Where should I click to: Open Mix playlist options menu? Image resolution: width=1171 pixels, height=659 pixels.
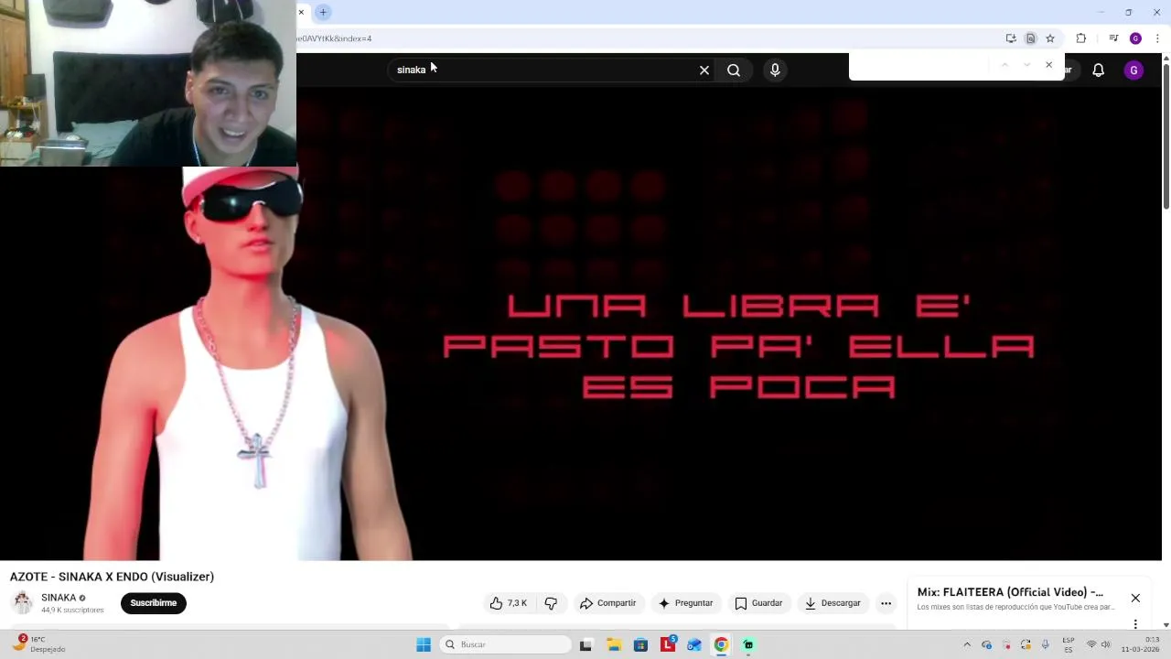click(x=1135, y=624)
